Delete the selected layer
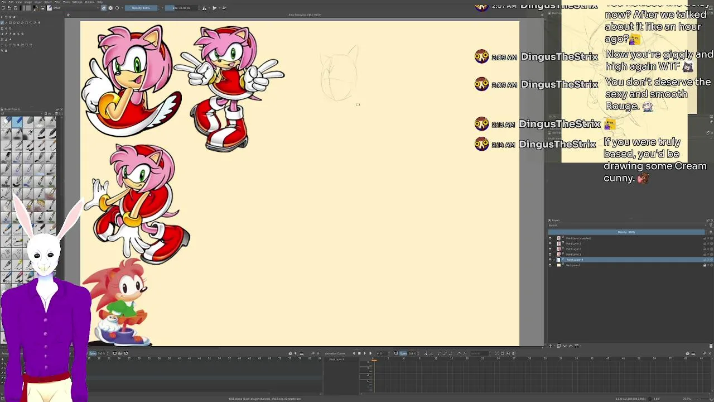The image size is (714, 402). tap(711, 346)
